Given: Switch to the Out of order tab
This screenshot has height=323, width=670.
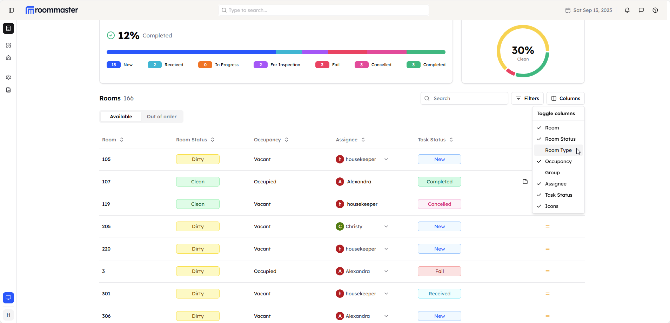Looking at the screenshot, I should pyautogui.click(x=162, y=117).
